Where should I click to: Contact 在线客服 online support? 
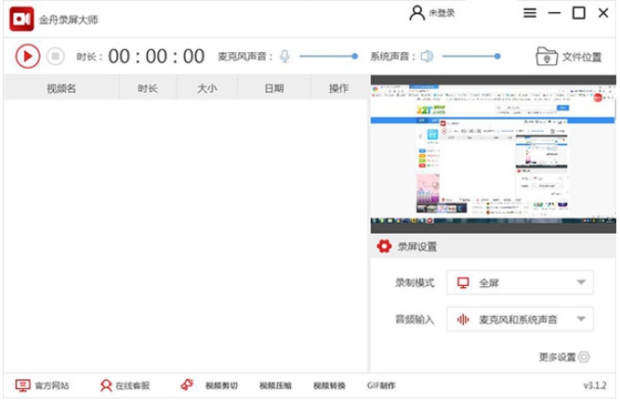tap(125, 385)
